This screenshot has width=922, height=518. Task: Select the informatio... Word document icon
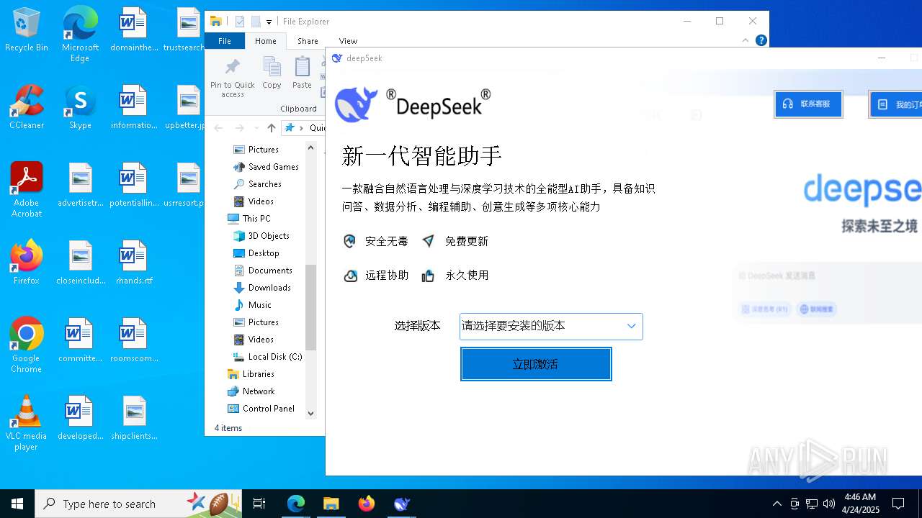coord(134,107)
